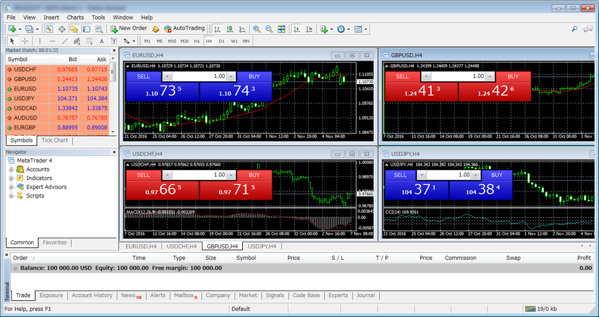The image size is (599, 317).
Task: Select the Equidistant Channel tool
Action: click(77, 41)
